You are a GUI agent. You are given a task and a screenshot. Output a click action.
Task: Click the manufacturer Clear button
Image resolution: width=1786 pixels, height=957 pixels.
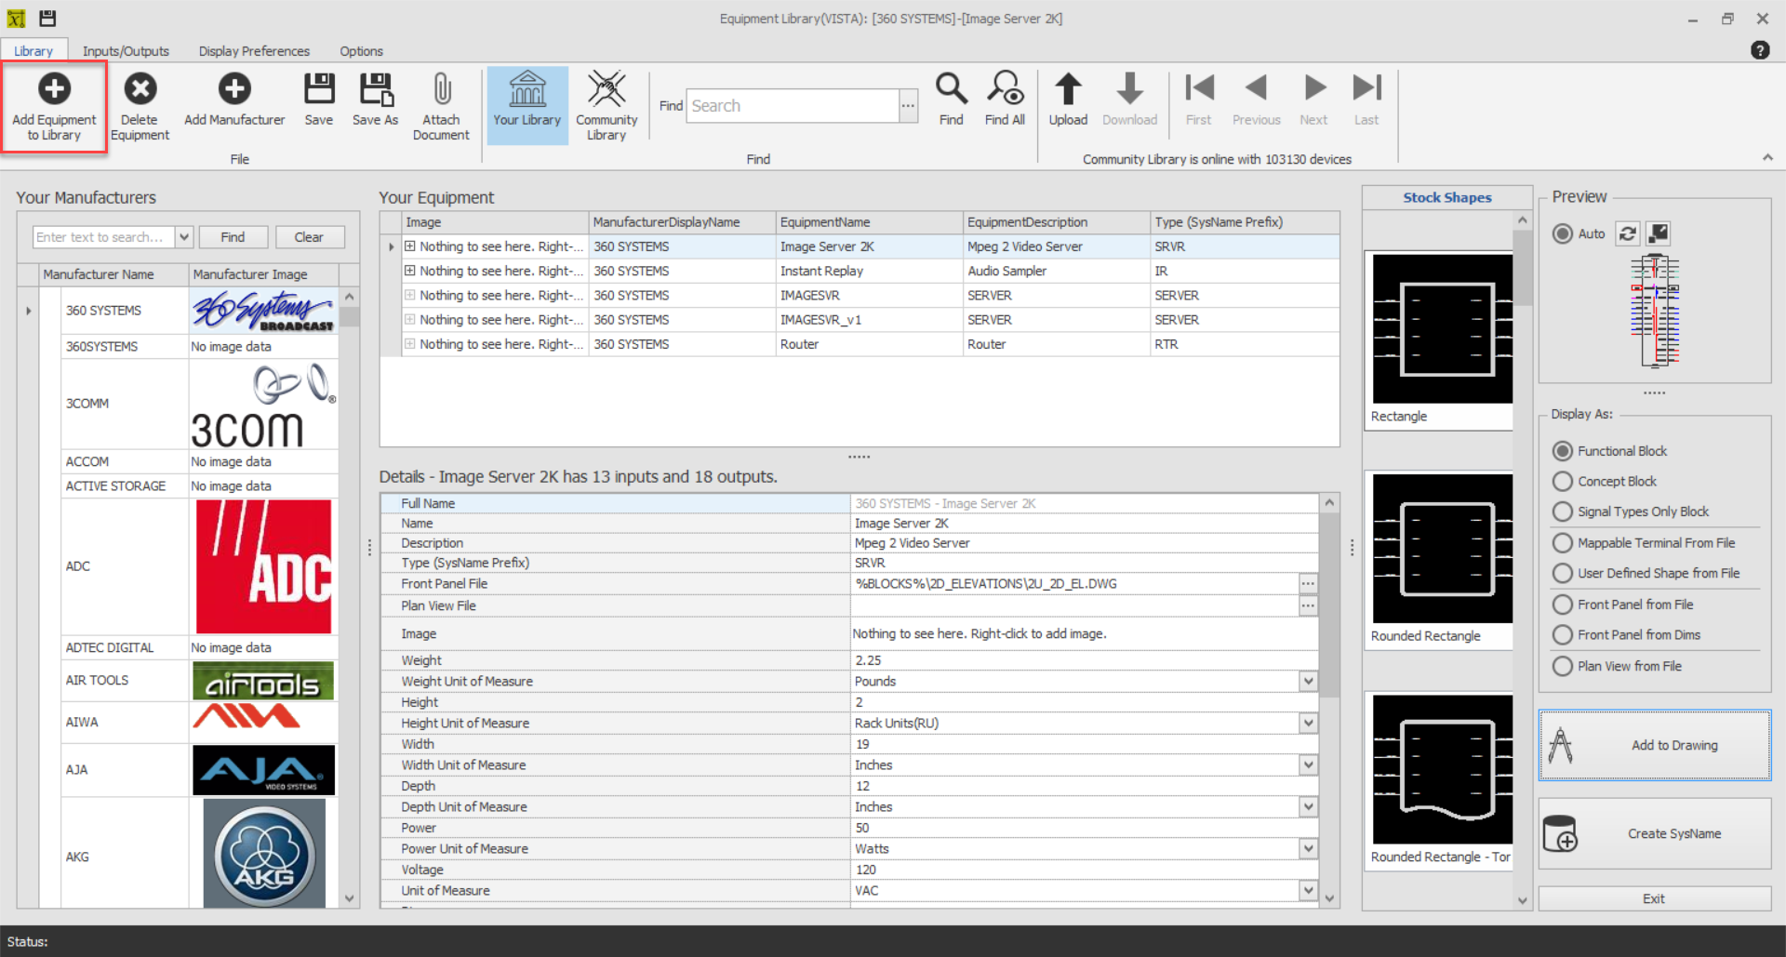pos(309,237)
